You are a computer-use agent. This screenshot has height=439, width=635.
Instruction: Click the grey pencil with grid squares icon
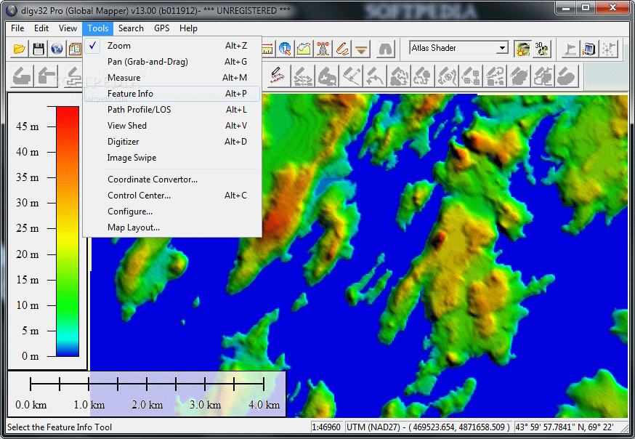[x=470, y=76]
